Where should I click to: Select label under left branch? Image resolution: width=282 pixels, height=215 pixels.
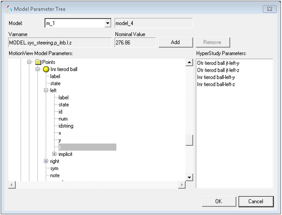click(64, 98)
